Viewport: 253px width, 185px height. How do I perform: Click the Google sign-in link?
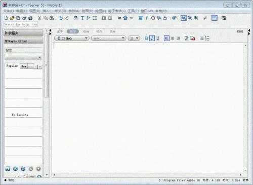[29, 176]
